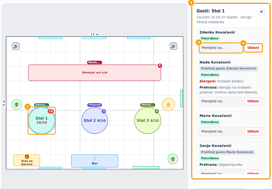272x189 pixels.
Task: Open Premjesti na dropdown for Mario Kovačević
Action: (221, 131)
